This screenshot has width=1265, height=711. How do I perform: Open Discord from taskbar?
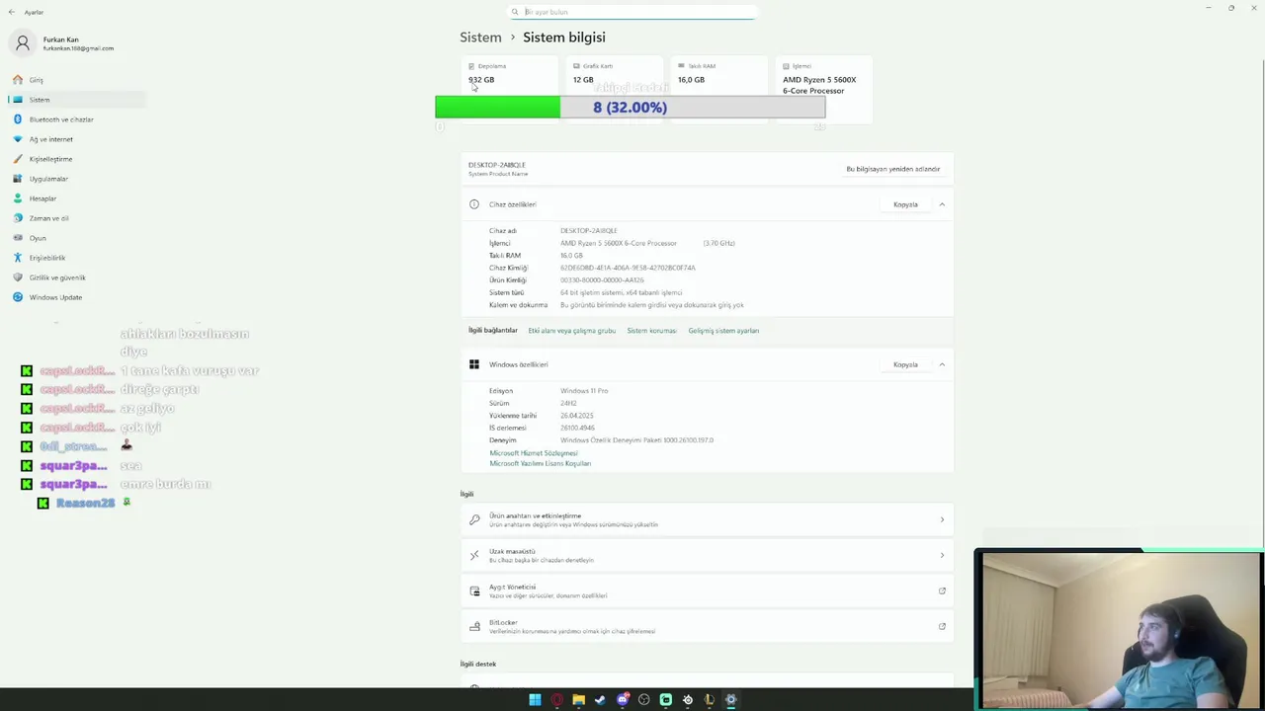coord(623,700)
